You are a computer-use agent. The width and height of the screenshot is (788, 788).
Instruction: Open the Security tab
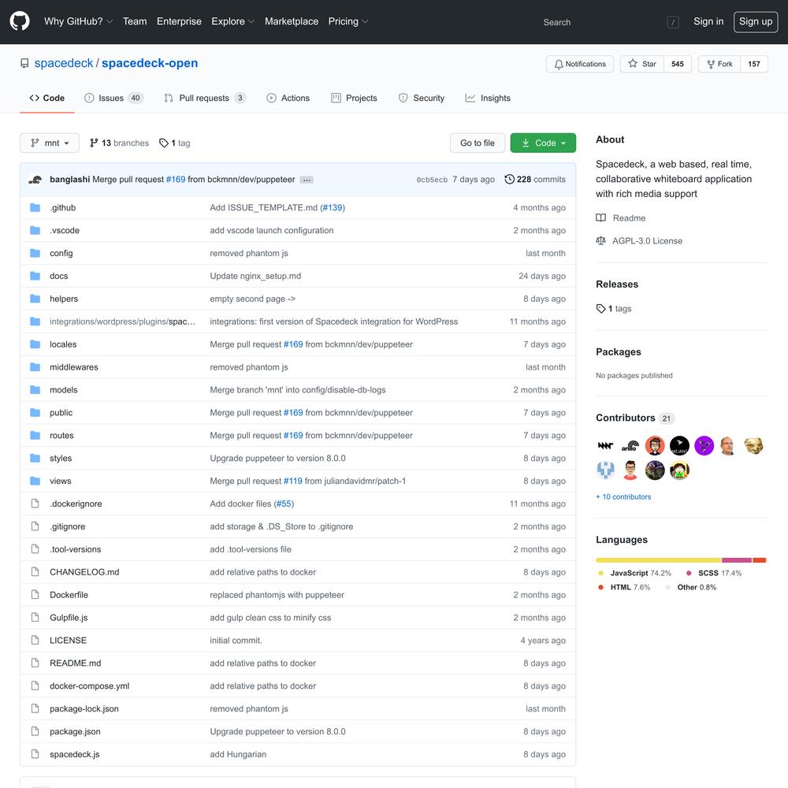(421, 98)
